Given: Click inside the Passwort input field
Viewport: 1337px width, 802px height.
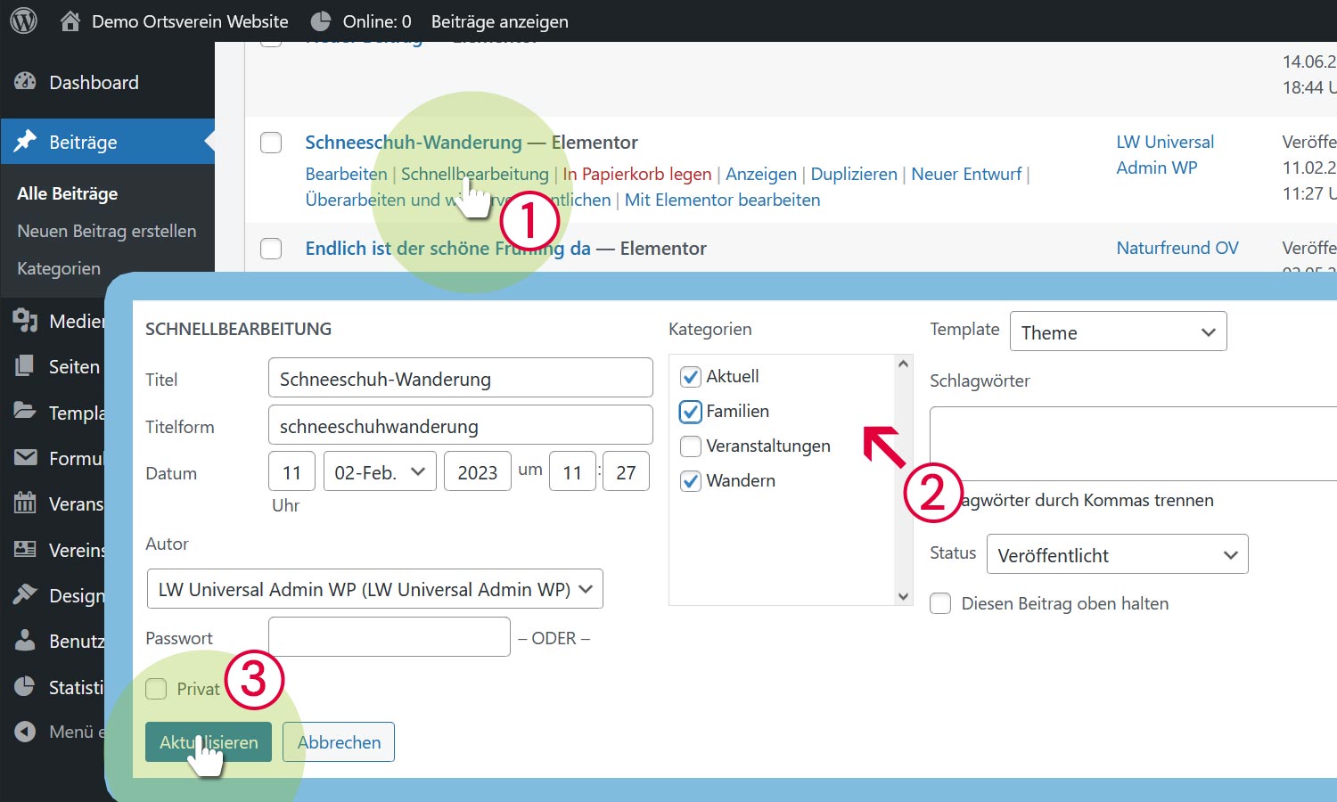Looking at the screenshot, I should 389,636.
